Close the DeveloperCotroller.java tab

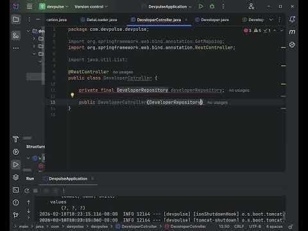click(x=186, y=20)
